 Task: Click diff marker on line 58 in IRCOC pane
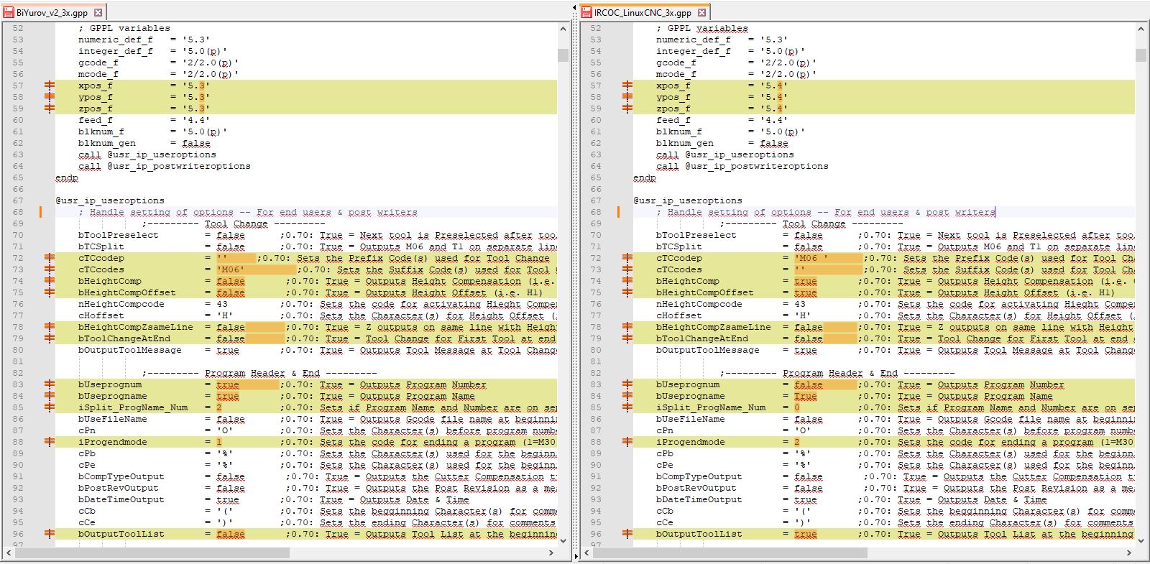627,97
